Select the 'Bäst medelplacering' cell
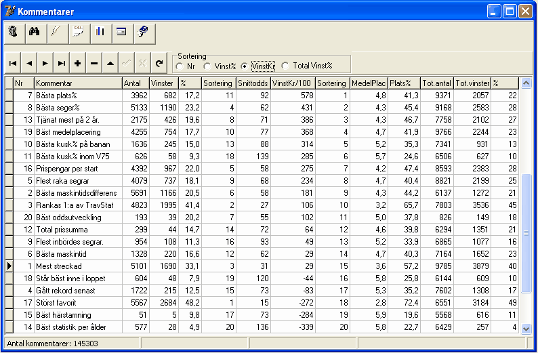Screen dimensions: 538x353 [x=78, y=132]
